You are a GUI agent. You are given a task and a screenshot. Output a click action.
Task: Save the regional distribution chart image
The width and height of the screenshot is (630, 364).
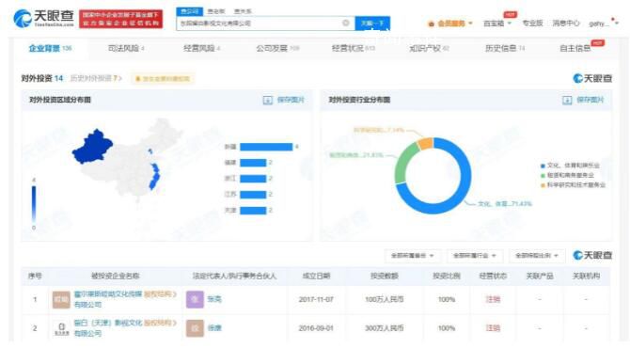pyautogui.click(x=284, y=100)
